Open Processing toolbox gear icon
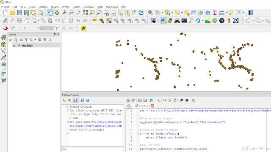The image size is (271, 152). click(x=208, y=13)
